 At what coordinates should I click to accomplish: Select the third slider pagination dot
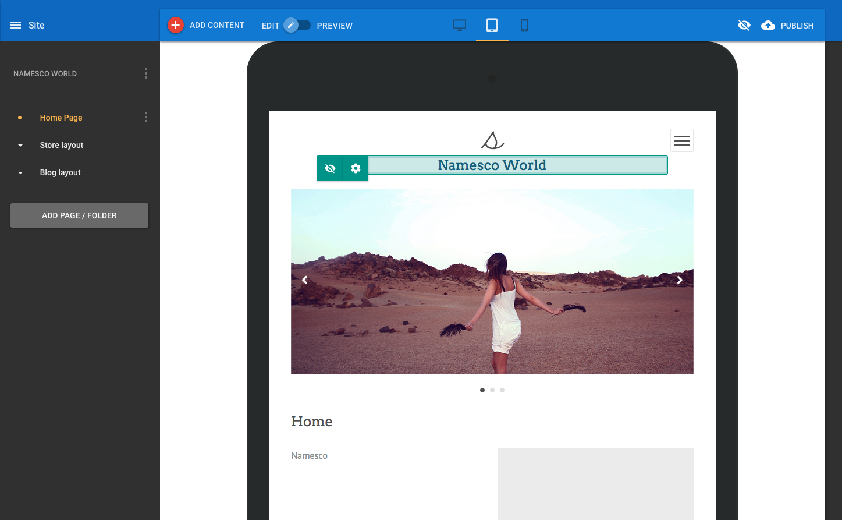tap(502, 390)
